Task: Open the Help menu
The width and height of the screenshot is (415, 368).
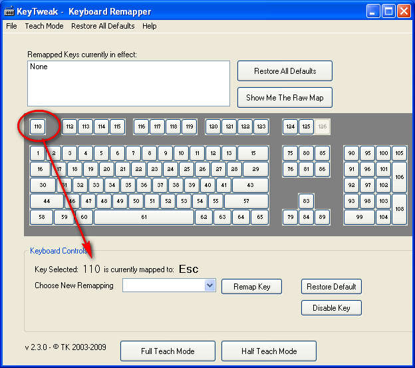Action: [149, 26]
